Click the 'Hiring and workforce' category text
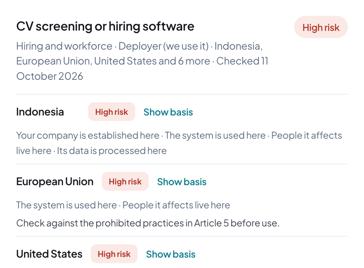Viewport: 364px width, 268px height. tap(64, 46)
